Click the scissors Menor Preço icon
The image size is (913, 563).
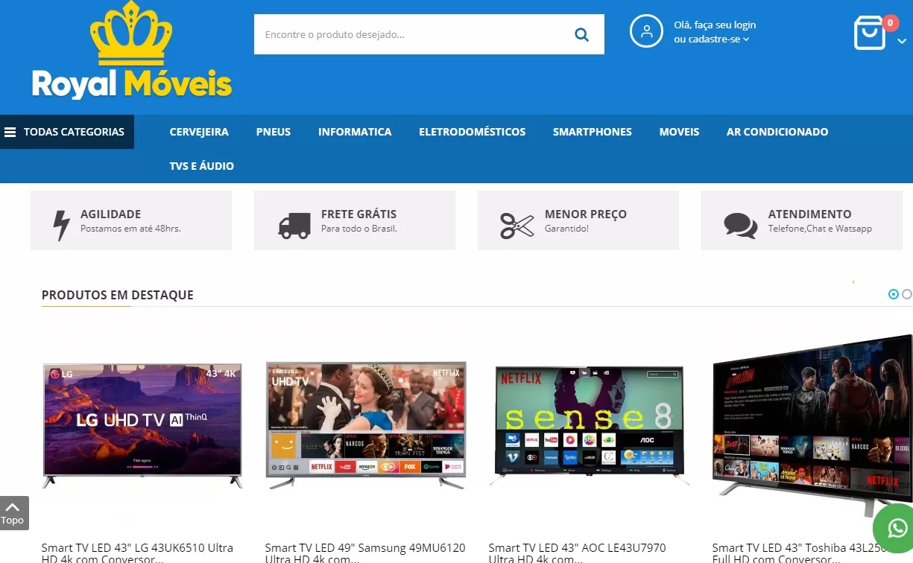click(517, 226)
